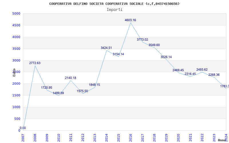229x143 pixels.
Task: Click the 2000 y-axis tick label
Action: [x=16, y=84]
